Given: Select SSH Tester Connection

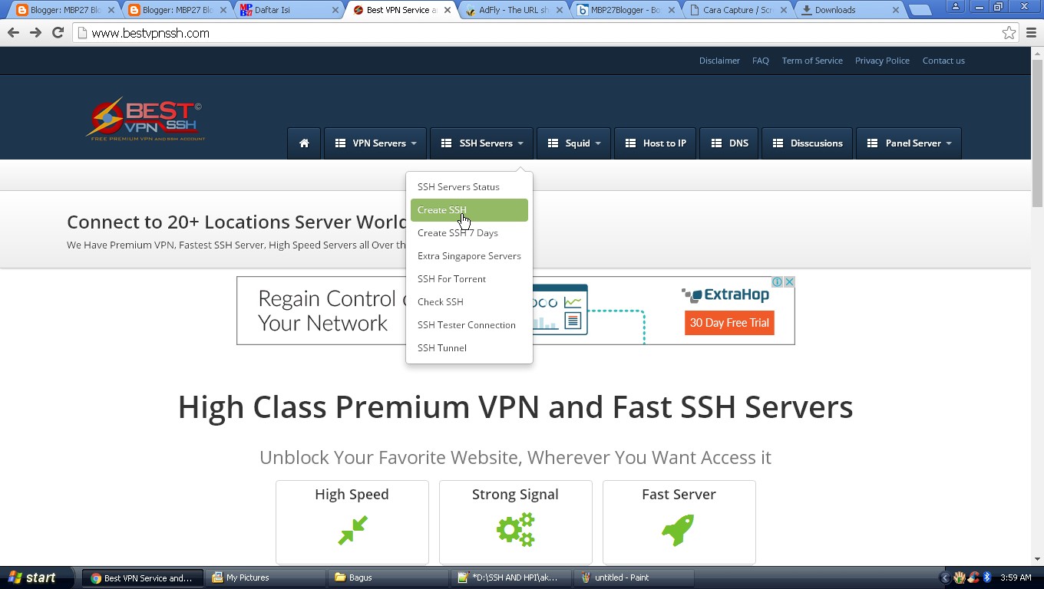Looking at the screenshot, I should (x=469, y=325).
